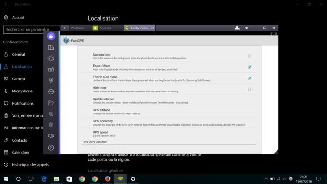Open the GPS Accuracy setting
327x184 pixels.
point(169,122)
